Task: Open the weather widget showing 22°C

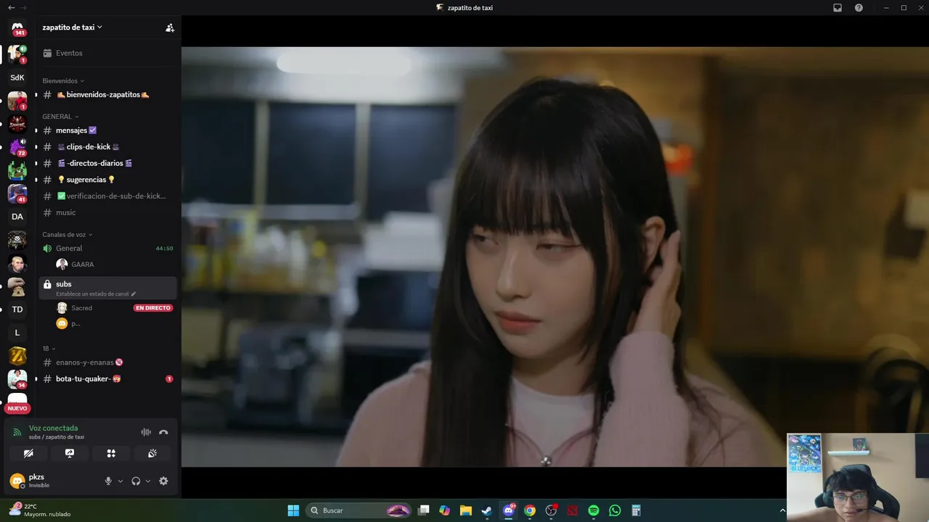Action: click(x=40, y=510)
